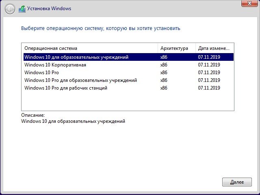260x195 pixels.
Task: Select Windows 10 Pro для рабочих станций
Action: (x=128, y=88)
